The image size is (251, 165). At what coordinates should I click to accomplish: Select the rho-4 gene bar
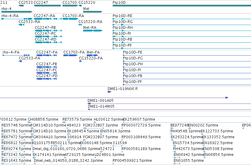(x=17, y=12)
